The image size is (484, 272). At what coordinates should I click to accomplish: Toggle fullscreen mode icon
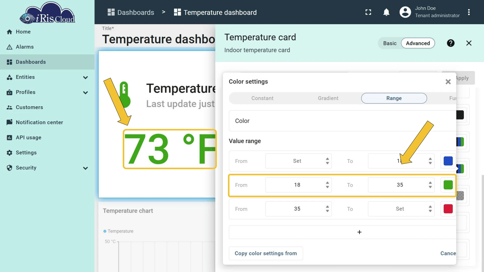click(368, 12)
